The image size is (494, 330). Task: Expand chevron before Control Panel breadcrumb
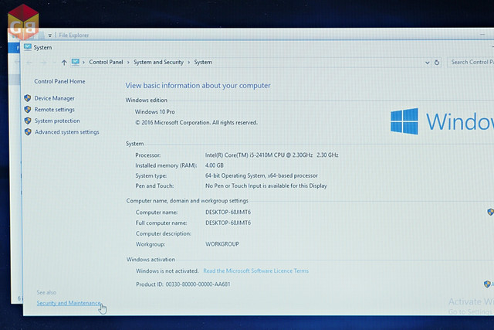click(x=84, y=63)
